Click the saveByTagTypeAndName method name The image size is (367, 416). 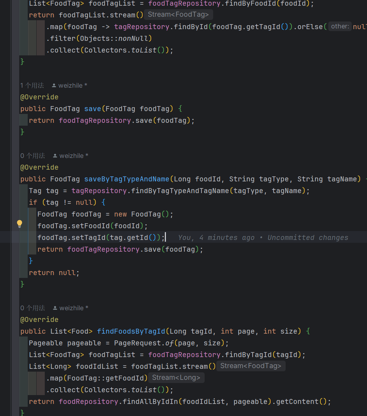point(127,179)
